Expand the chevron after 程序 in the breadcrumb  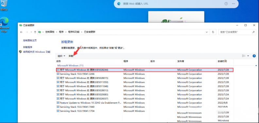(66, 32)
